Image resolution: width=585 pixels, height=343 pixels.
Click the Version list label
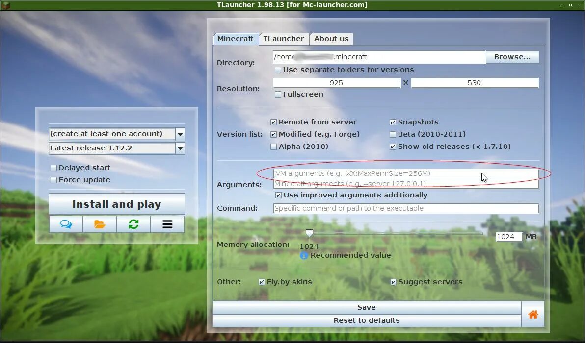tap(240, 134)
